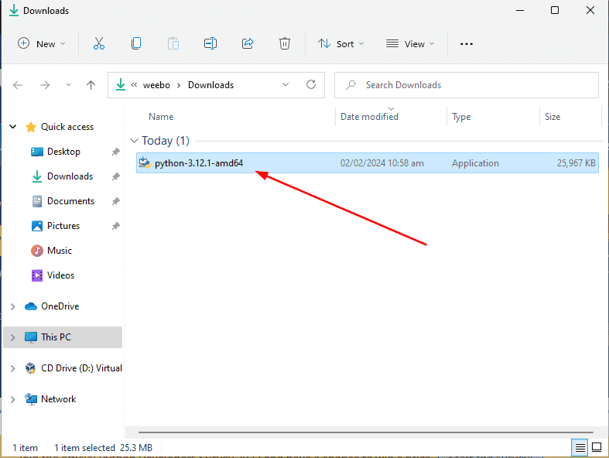Click the search magnifier icon

(x=351, y=84)
